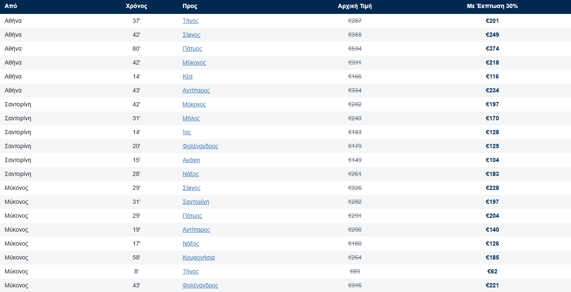Open the Πάτμος link in the 80' row

[x=192, y=49]
